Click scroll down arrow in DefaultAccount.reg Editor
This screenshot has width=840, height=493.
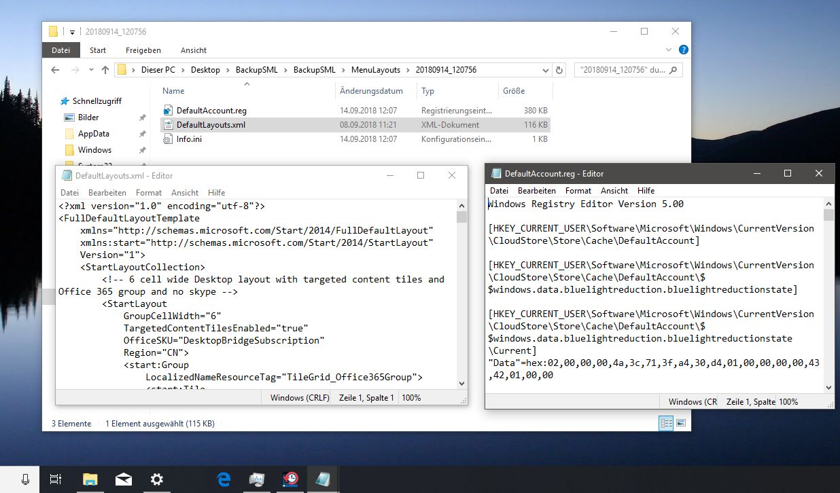click(x=828, y=387)
